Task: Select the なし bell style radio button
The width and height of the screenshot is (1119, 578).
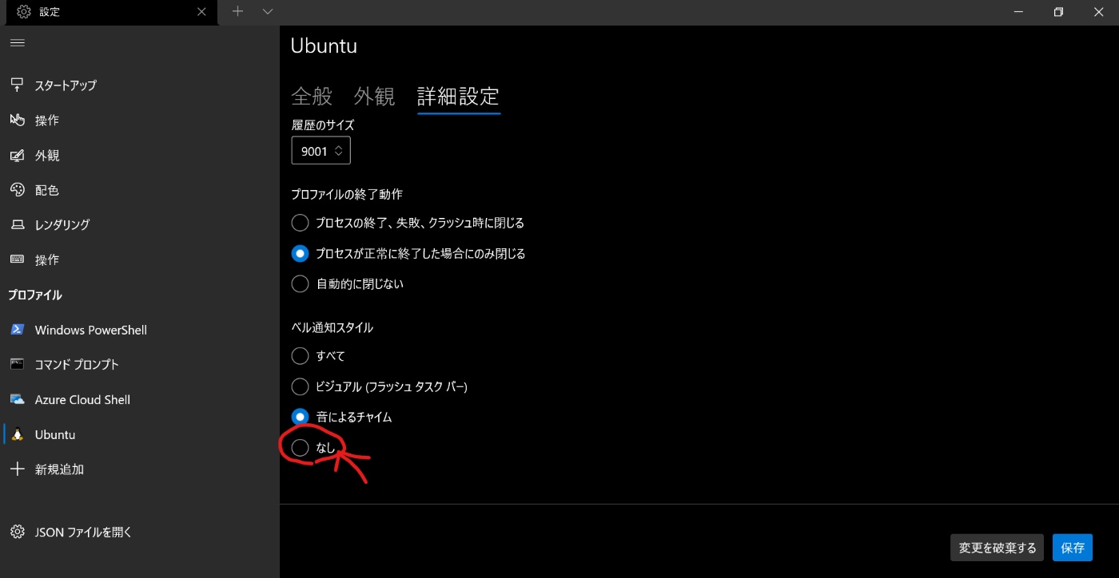Action: tap(300, 448)
